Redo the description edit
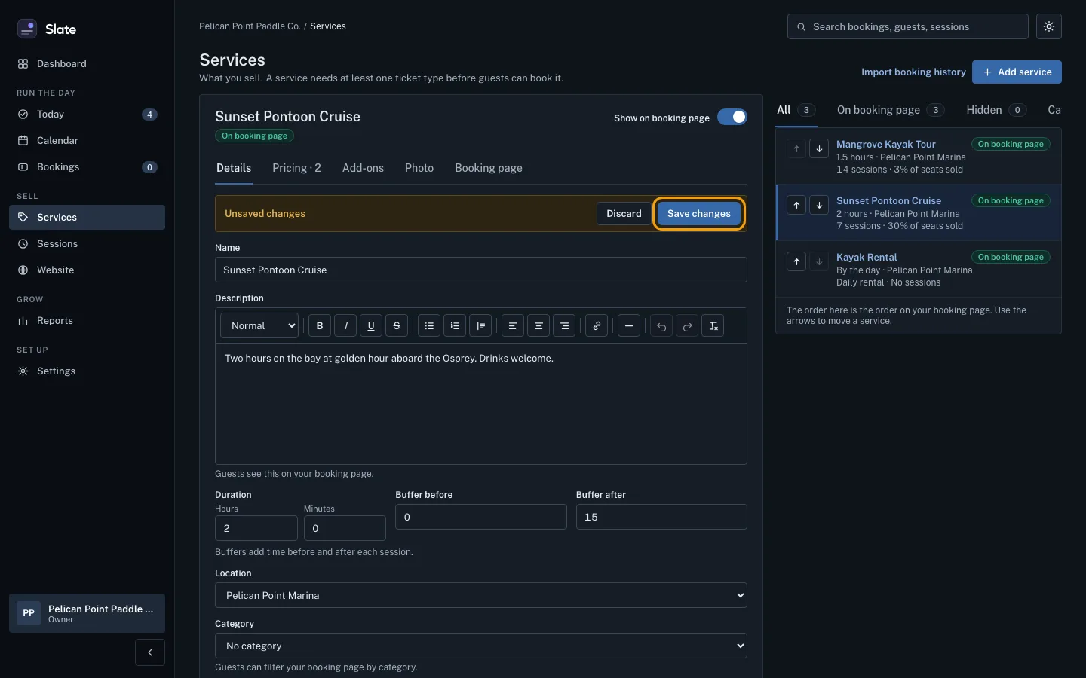Image resolution: width=1086 pixels, height=678 pixels. [x=687, y=326]
